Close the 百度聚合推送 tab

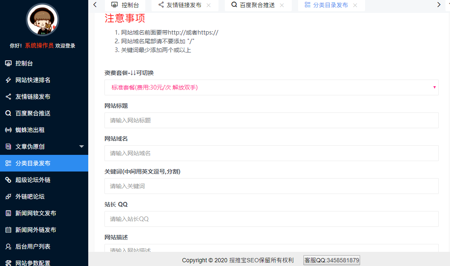pyautogui.click(x=282, y=5)
